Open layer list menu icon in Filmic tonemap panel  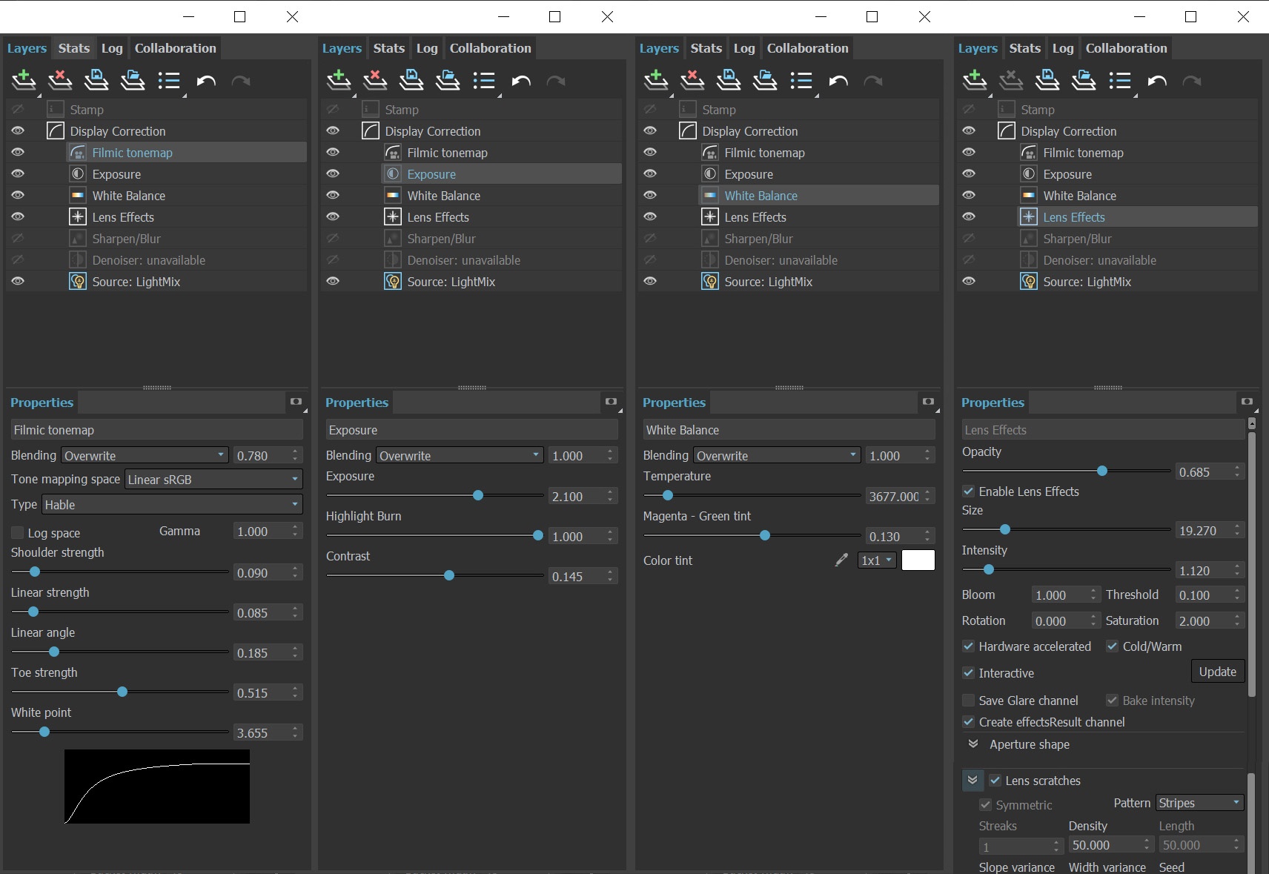pos(169,80)
